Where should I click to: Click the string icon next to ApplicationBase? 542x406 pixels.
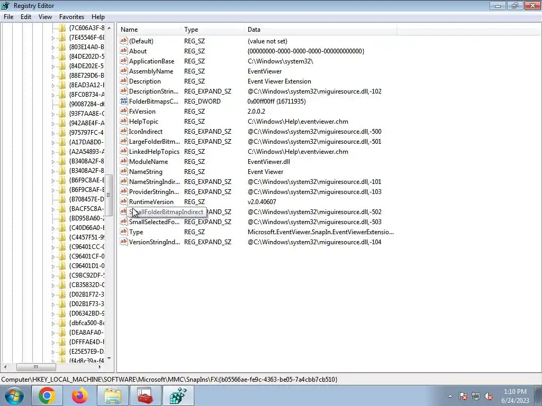(x=124, y=61)
